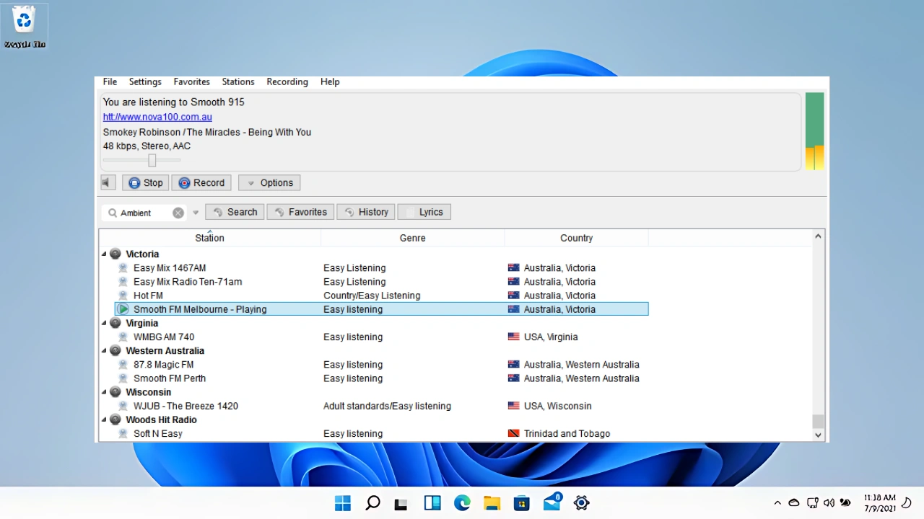Sort by the Country column header
The width and height of the screenshot is (924, 519).
(576, 237)
